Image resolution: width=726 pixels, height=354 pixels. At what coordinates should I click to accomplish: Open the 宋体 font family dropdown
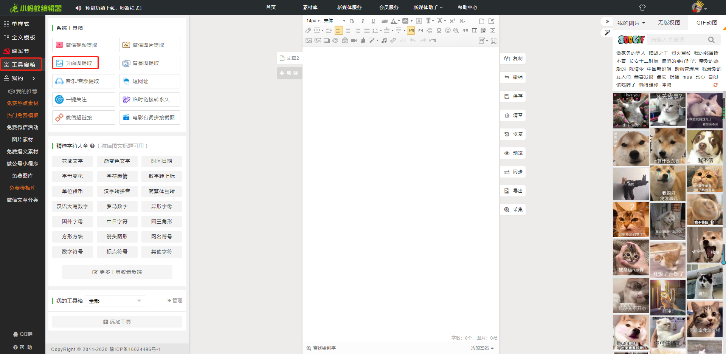point(334,21)
